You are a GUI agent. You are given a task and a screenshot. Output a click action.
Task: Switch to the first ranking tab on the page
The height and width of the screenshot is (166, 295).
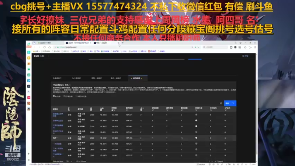(x=57, y=78)
